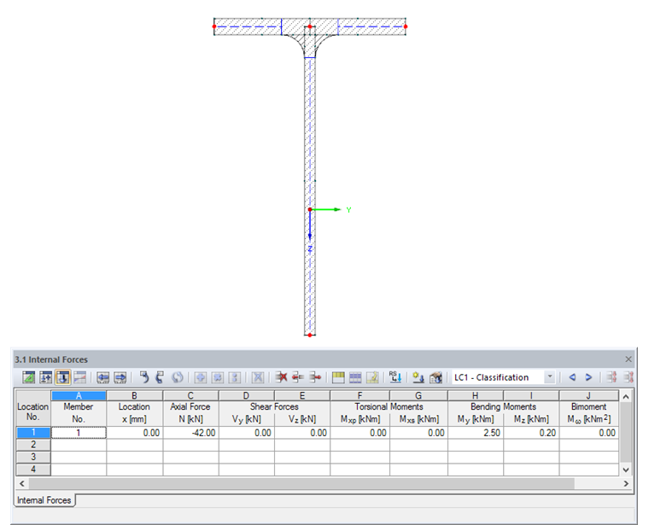The width and height of the screenshot is (649, 525).
Task: Click the green Y axis arrow
Action: [x=325, y=210]
